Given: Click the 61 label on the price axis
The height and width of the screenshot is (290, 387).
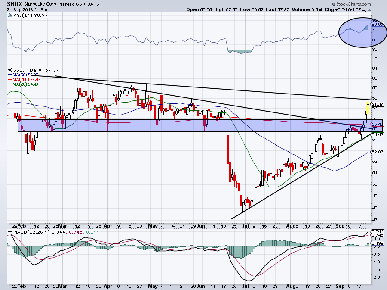Looking at the screenshot, I should [x=375, y=69].
